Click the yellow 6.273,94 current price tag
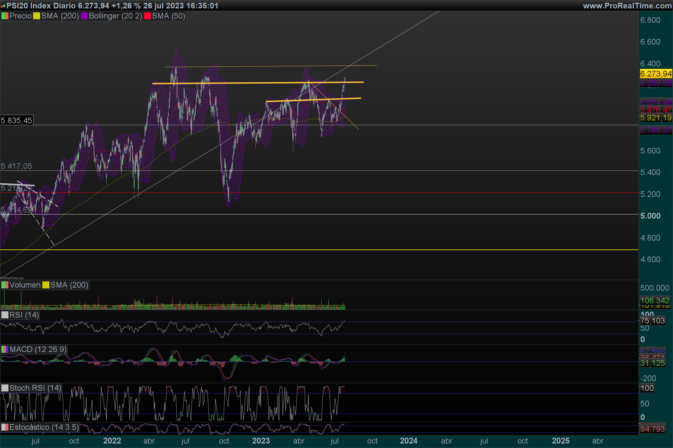Screen dimensions: 673x448 pos(656,74)
